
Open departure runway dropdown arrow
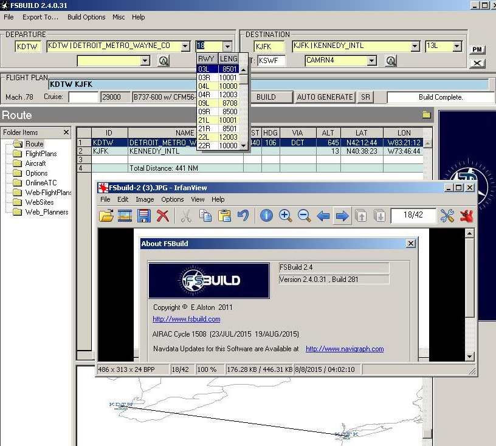click(227, 46)
